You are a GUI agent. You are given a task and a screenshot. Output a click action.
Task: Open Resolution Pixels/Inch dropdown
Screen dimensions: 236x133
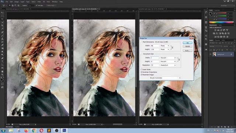[x=168, y=65]
